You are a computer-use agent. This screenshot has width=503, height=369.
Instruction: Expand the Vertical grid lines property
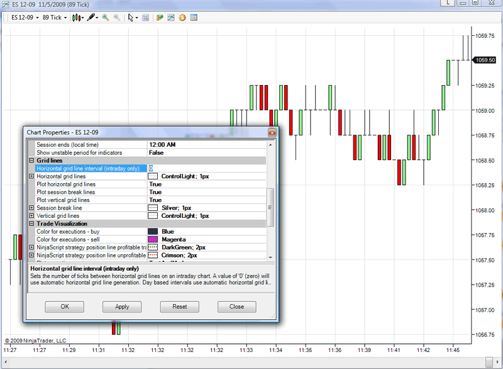click(31, 216)
